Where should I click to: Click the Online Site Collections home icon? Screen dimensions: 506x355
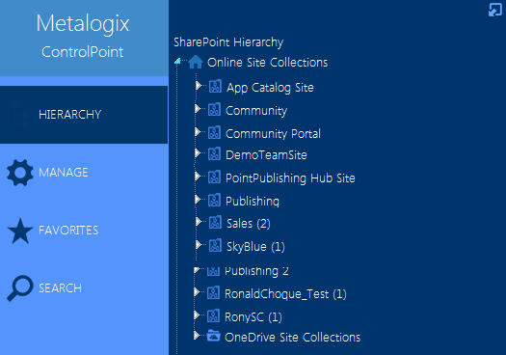point(196,62)
